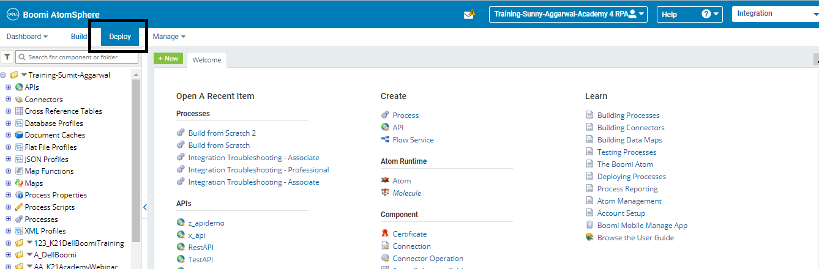
Task: Click the z_apidemo globe icon
Action: tap(181, 223)
